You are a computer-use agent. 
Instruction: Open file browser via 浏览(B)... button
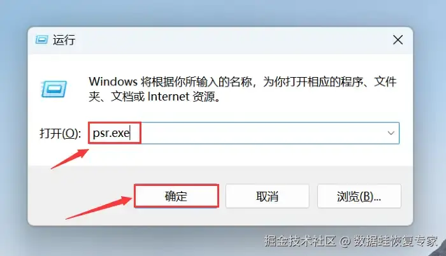coord(359,196)
